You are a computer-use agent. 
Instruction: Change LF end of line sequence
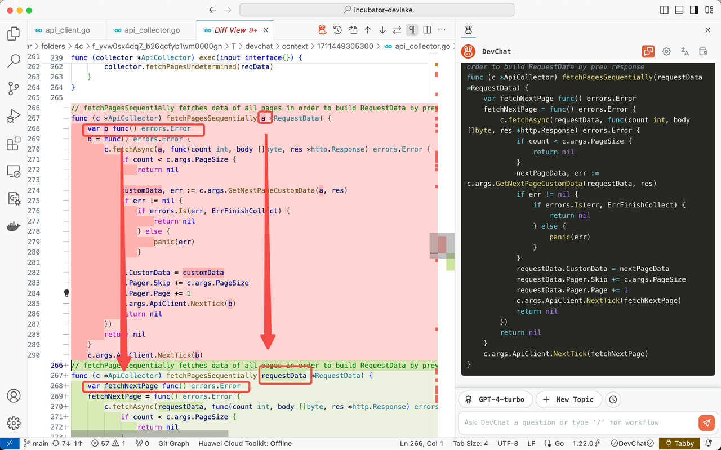532,444
